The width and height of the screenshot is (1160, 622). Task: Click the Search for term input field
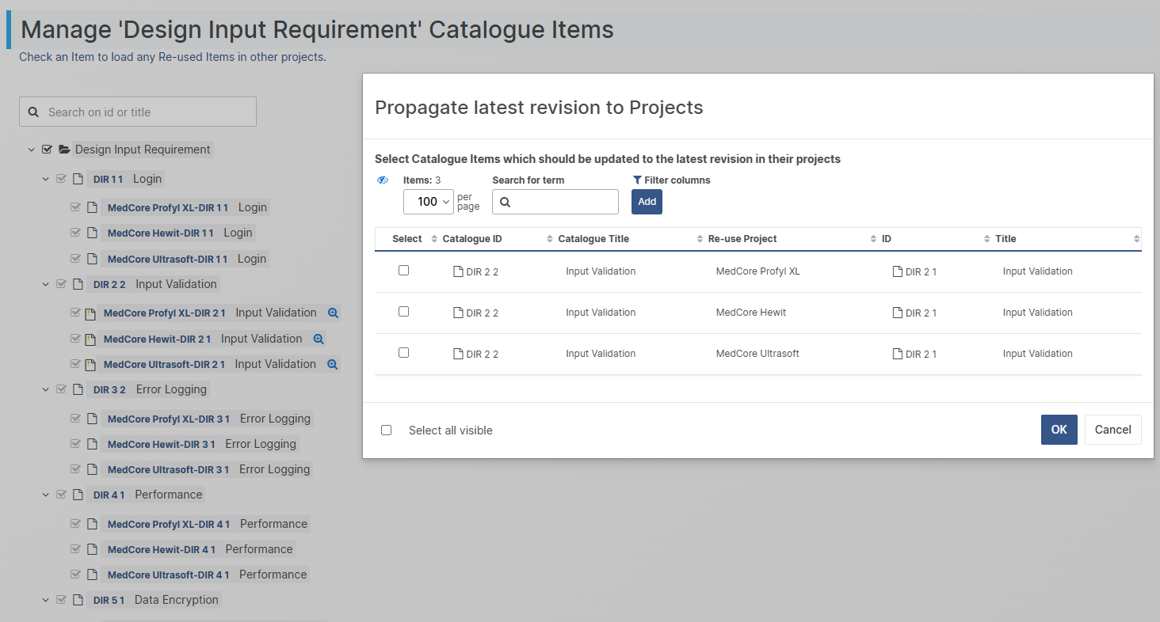click(555, 202)
